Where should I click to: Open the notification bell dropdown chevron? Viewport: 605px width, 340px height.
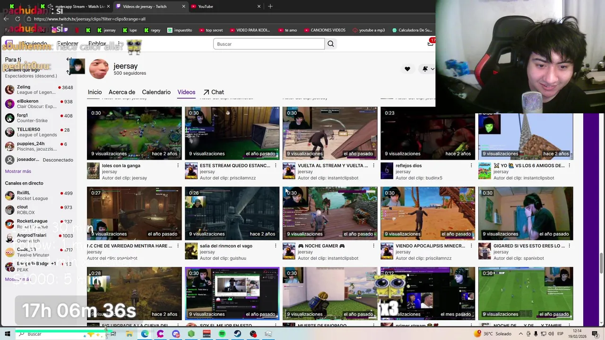pos(432,69)
